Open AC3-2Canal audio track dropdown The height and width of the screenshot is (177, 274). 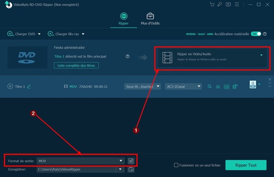pyautogui.click(x=183, y=86)
